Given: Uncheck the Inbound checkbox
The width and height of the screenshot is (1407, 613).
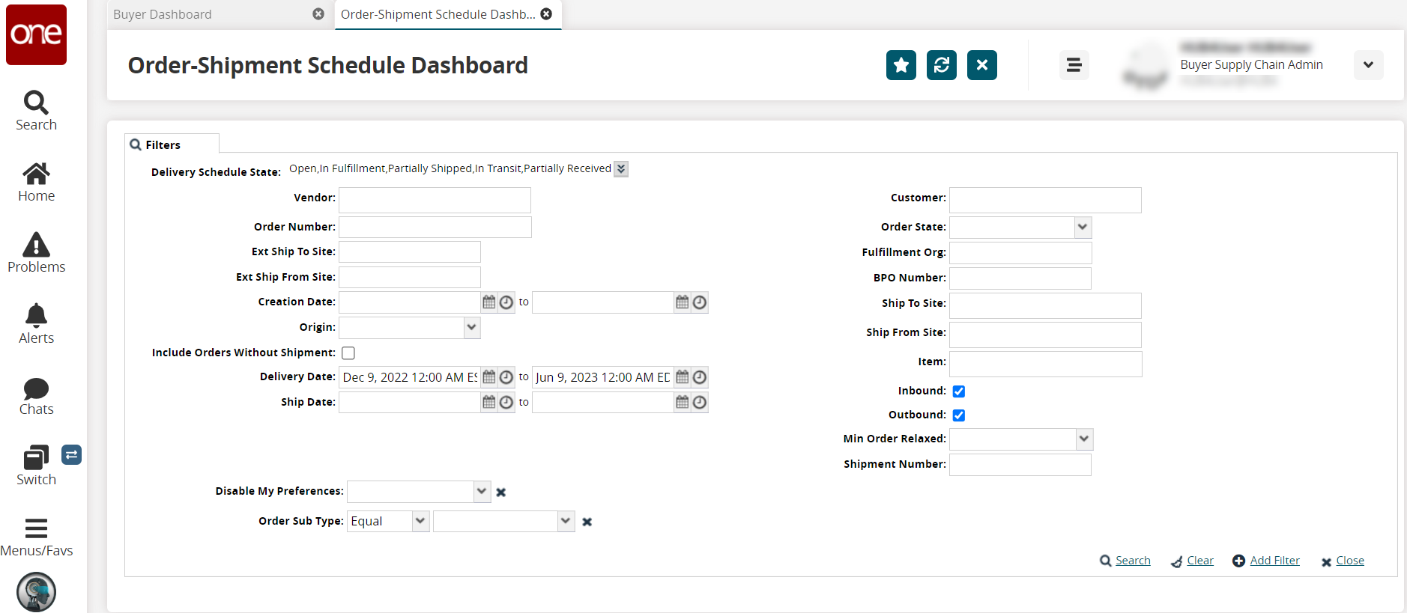Looking at the screenshot, I should click(958, 391).
